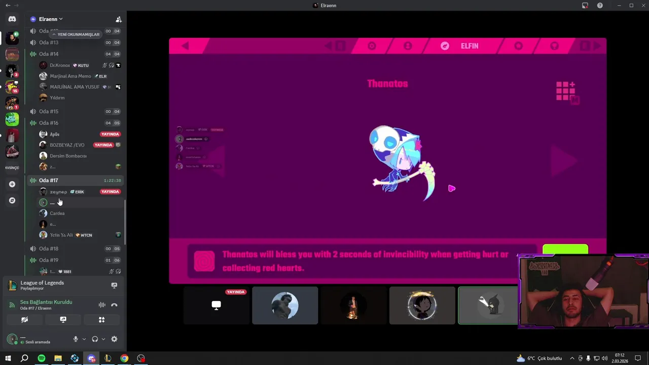
Task: Select participant tile with the statue avatar
Action: click(285, 305)
